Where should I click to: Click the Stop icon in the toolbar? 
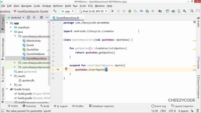153,11
